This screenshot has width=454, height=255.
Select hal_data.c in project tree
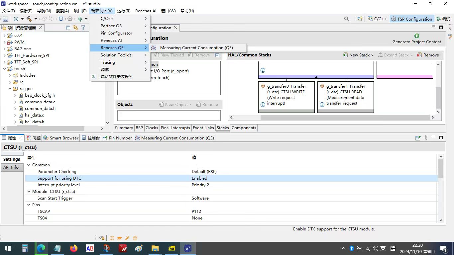(x=34, y=115)
